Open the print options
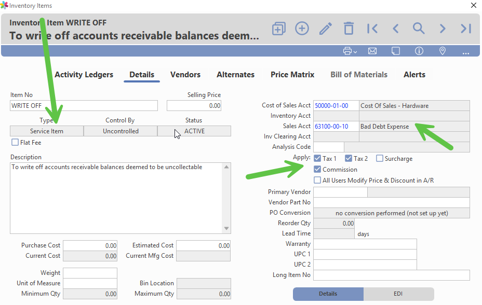 (350, 51)
